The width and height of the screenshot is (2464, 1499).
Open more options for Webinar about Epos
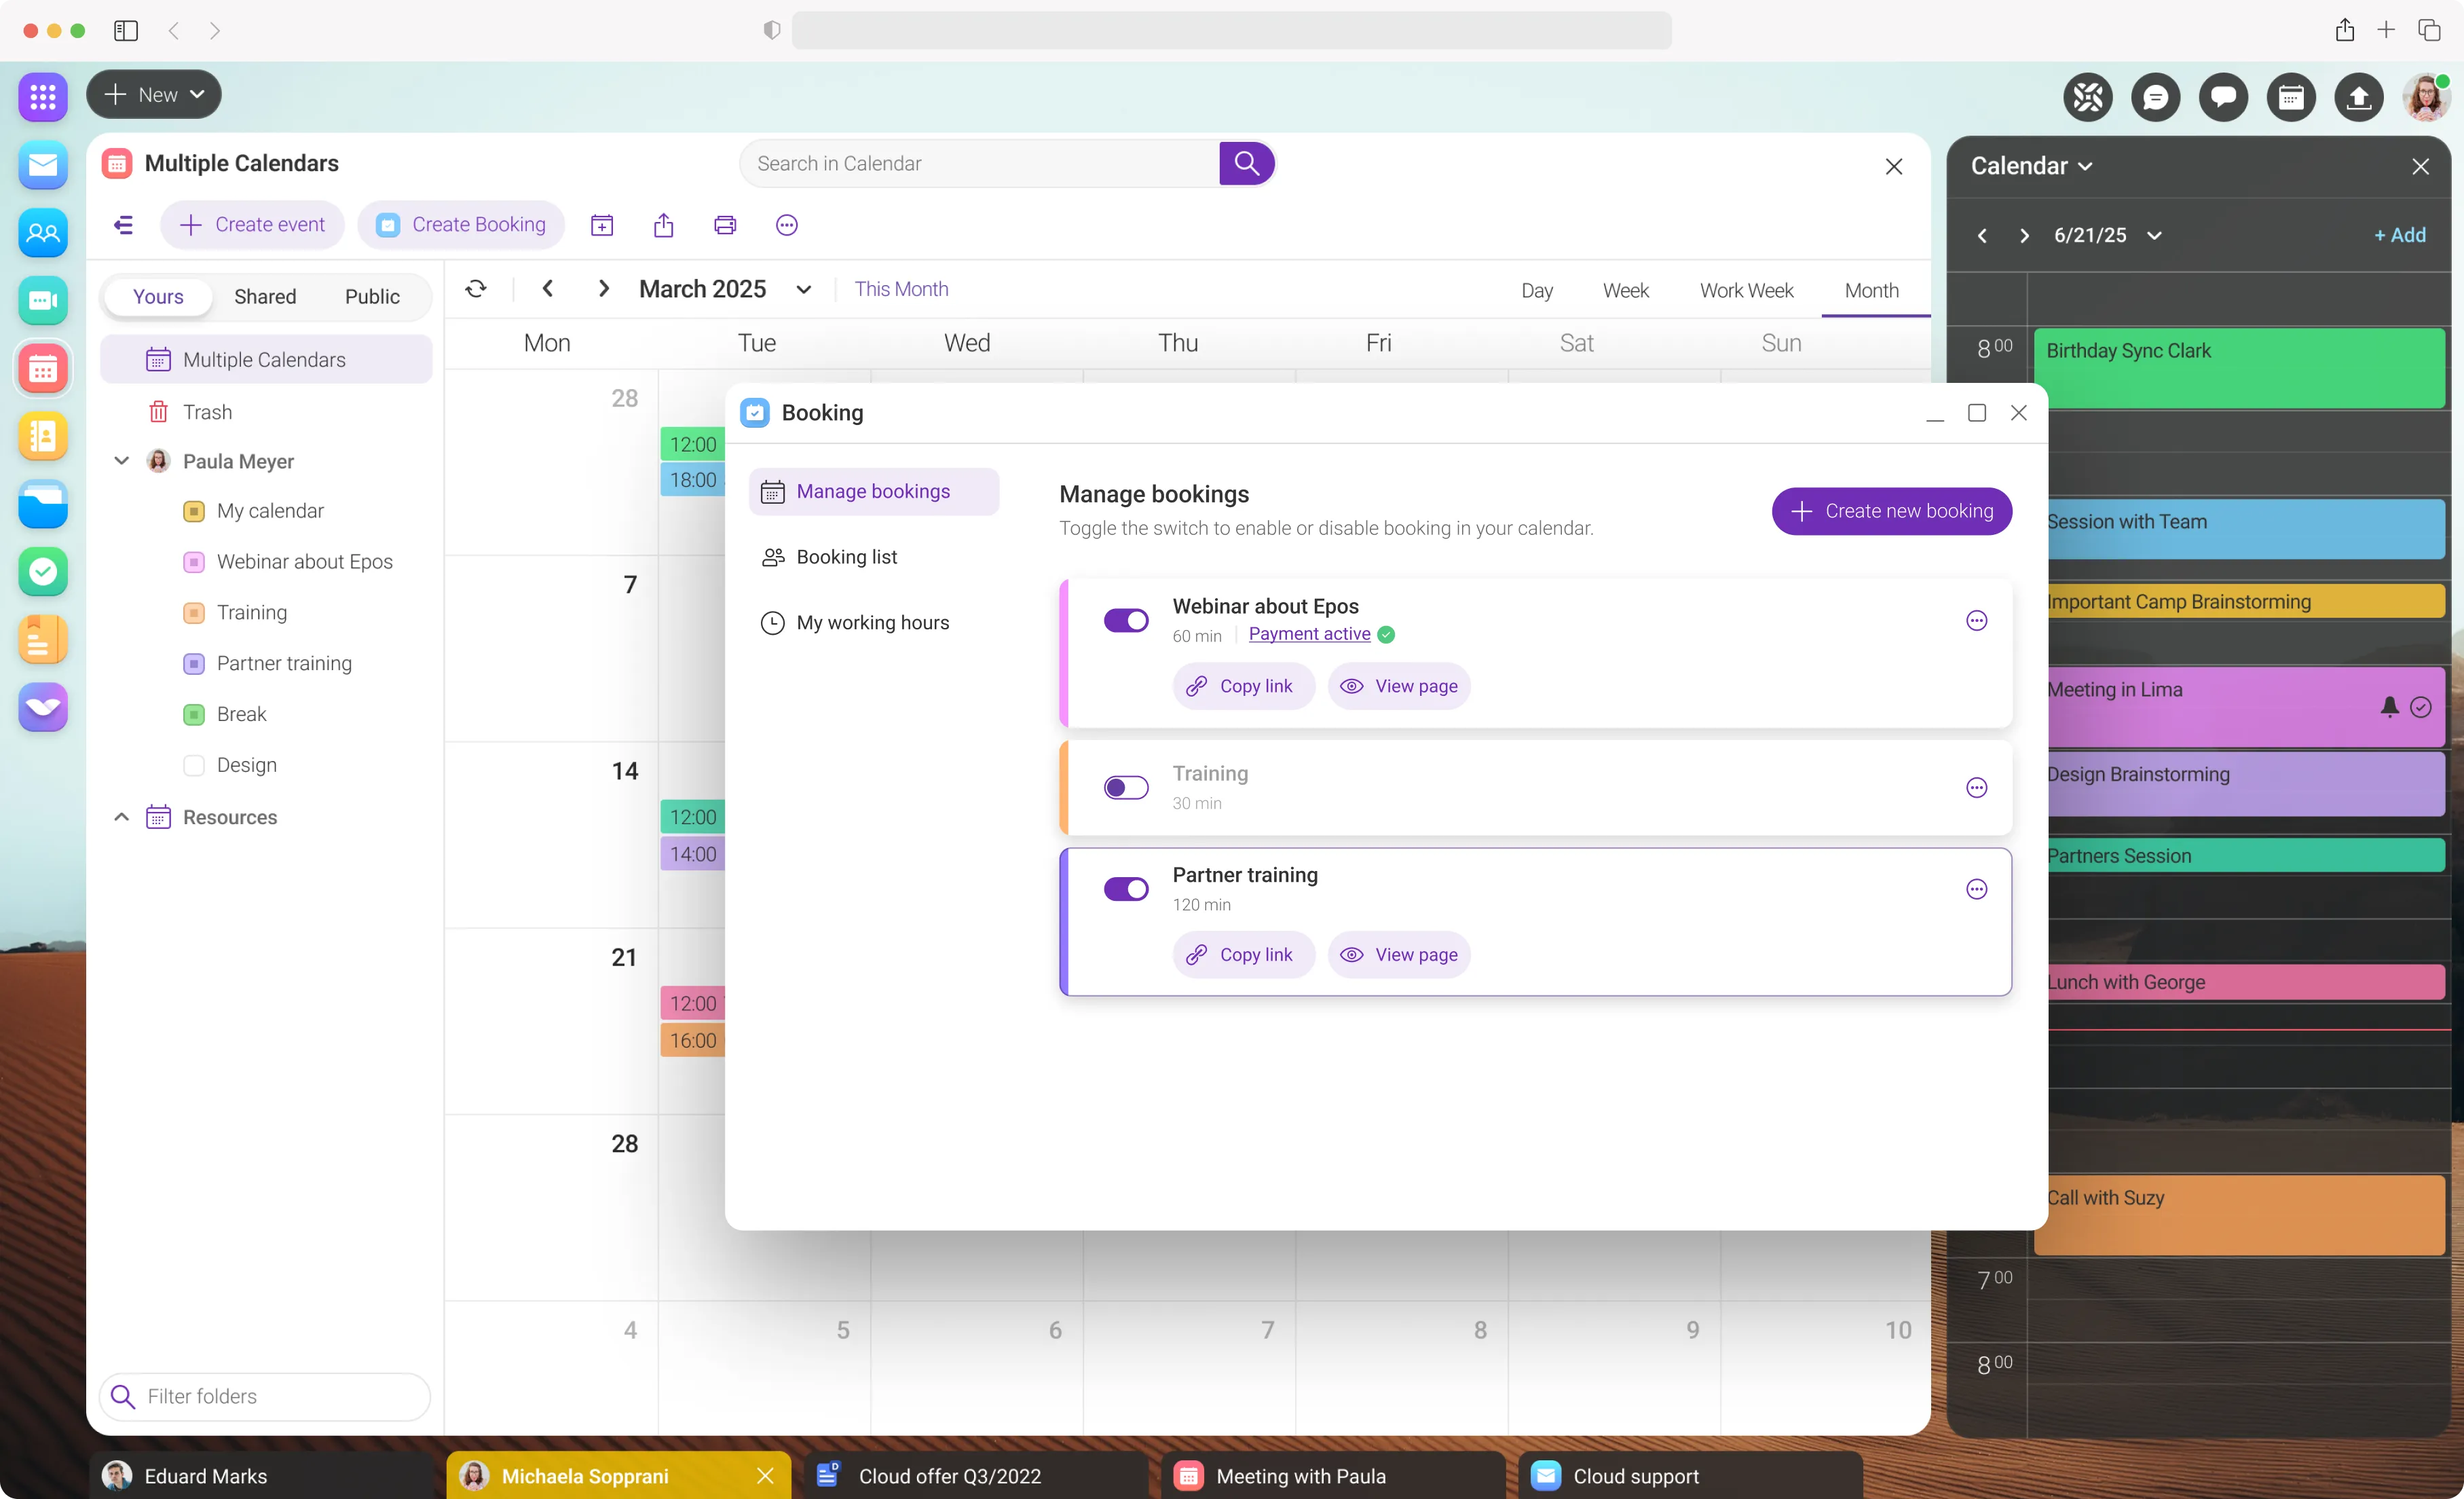coord(1976,621)
